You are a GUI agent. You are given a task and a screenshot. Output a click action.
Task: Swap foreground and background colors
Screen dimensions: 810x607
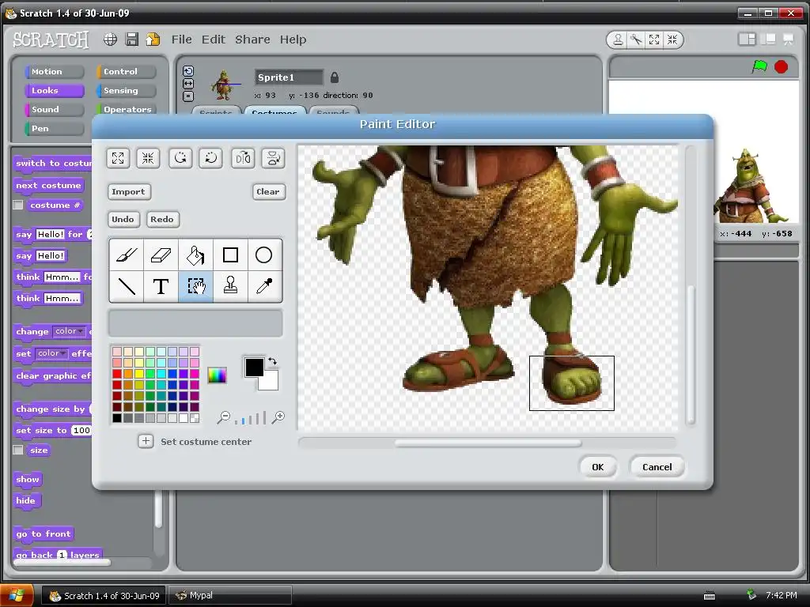(272, 361)
